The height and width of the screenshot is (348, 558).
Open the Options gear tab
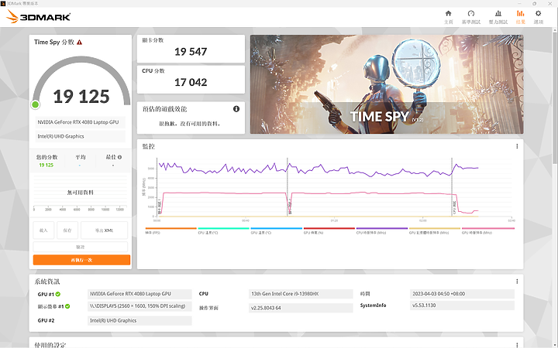[x=538, y=17]
